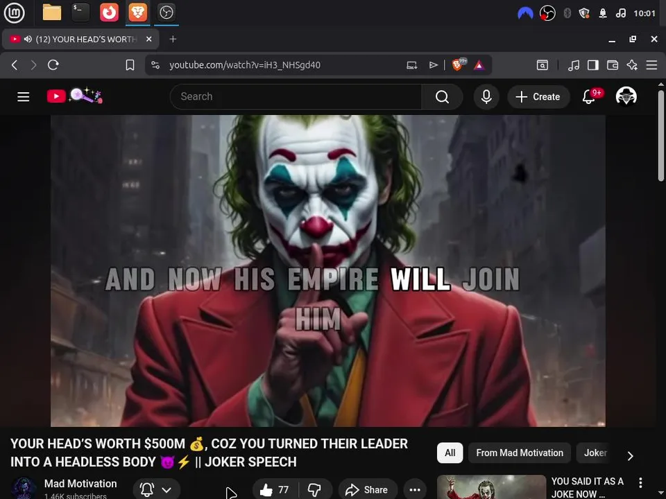Open the Bluetooth tray icon
This screenshot has height=499, width=666.
[x=567, y=13]
